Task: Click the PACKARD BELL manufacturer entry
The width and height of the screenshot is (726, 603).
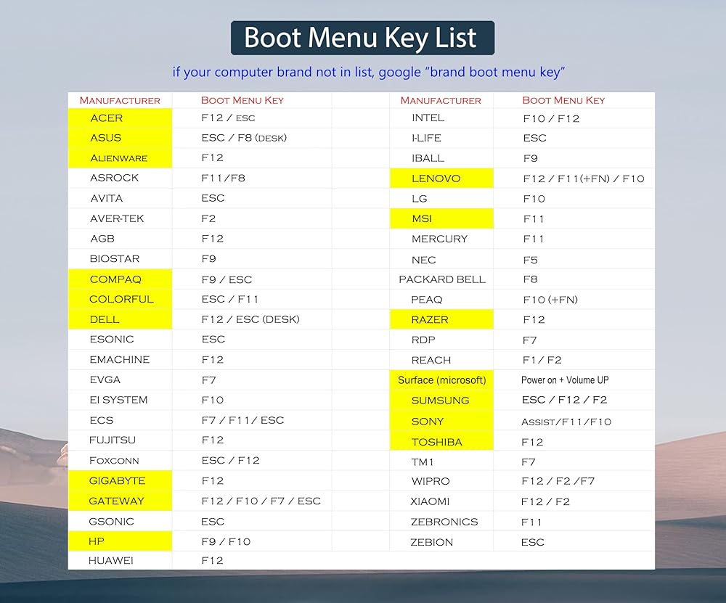Action: click(x=442, y=279)
